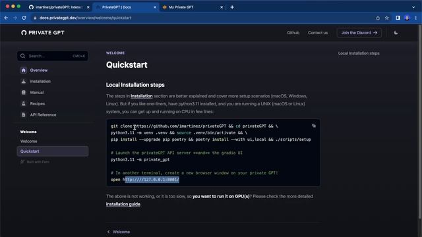Open the Github link in the header

293,33
